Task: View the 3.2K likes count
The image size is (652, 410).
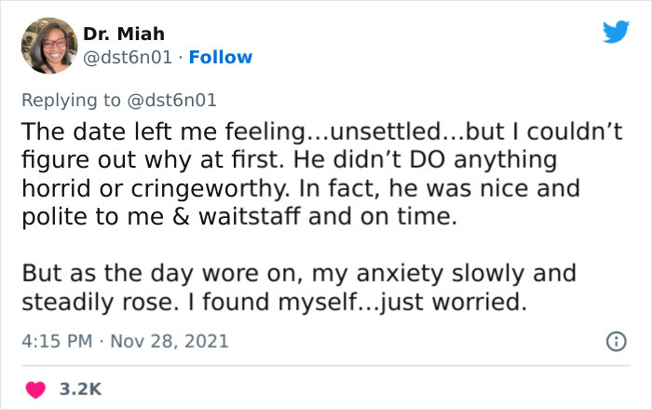Action: (x=78, y=388)
